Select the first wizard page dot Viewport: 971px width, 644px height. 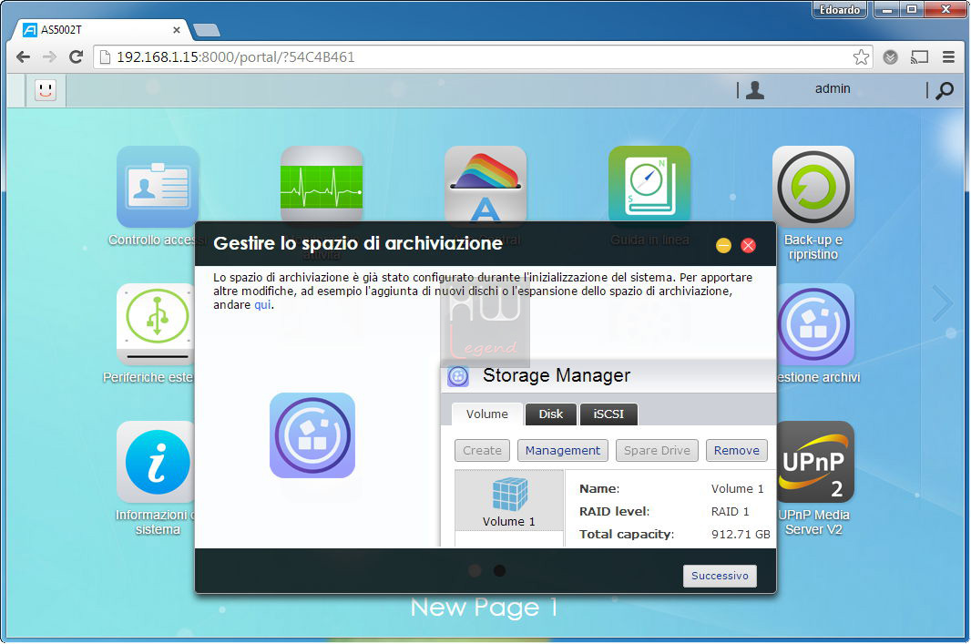click(475, 570)
